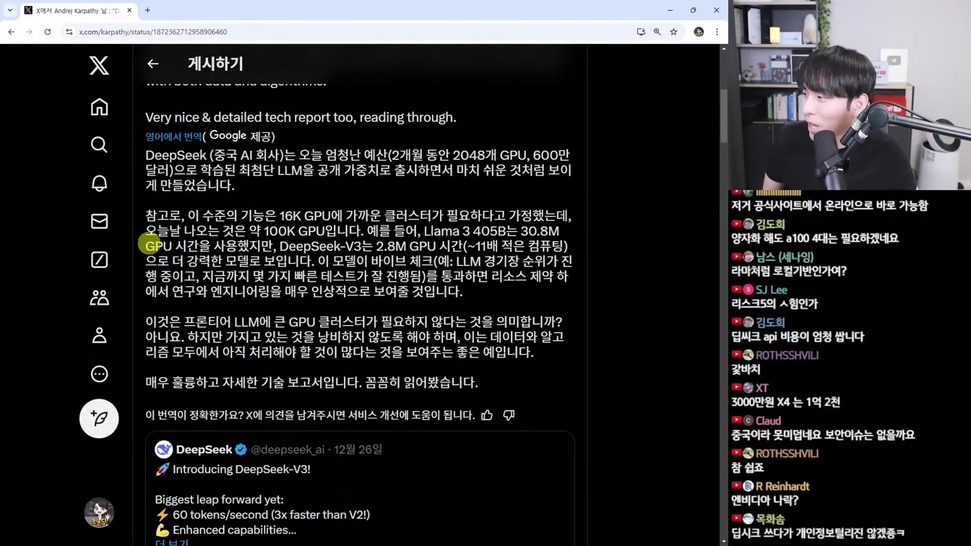Click thumbs up on translation feedback
The width and height of the screenshot is (971, 546).
pyautogui.click(x=487, y=415)
